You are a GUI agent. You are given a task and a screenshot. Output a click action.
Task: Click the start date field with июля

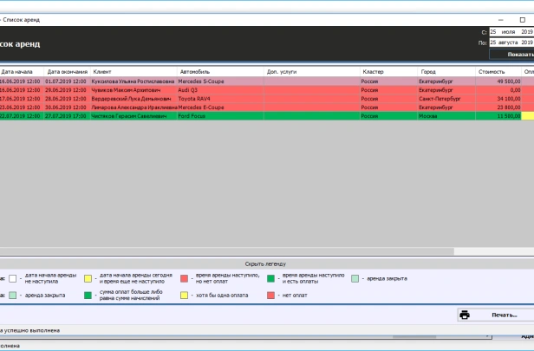[x=511, y=31]
